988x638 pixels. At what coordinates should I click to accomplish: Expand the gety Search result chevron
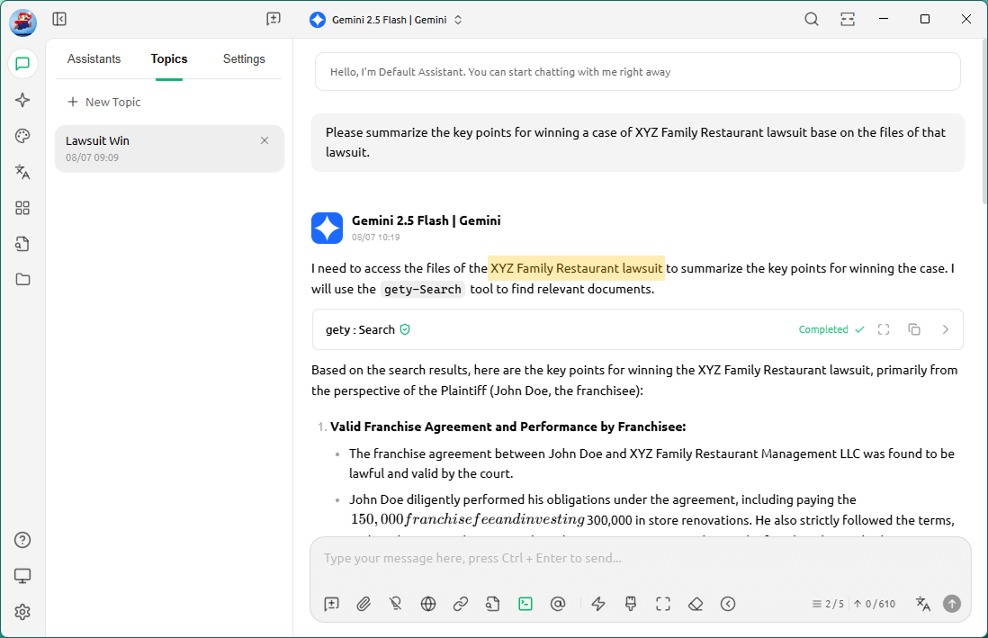(x=945, y=329)
